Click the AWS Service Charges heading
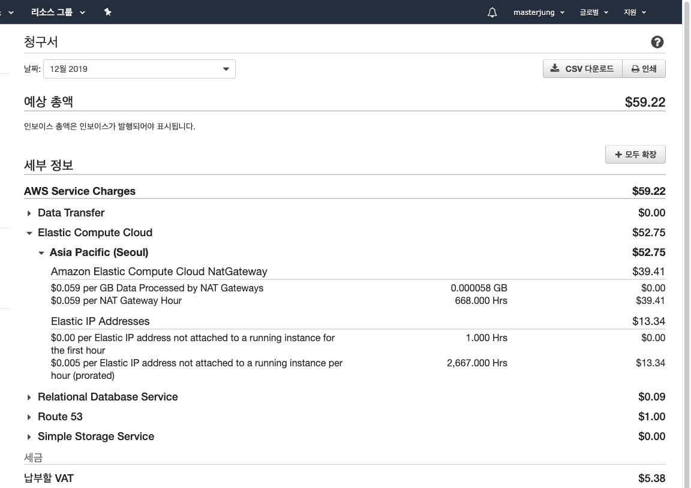The width and height of the screenshot is (691, 488). pos(80,191)
